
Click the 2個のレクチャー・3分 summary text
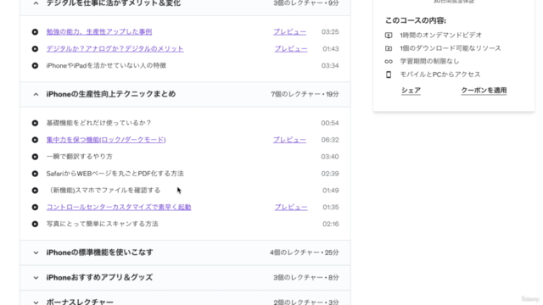tap(305, 302)
